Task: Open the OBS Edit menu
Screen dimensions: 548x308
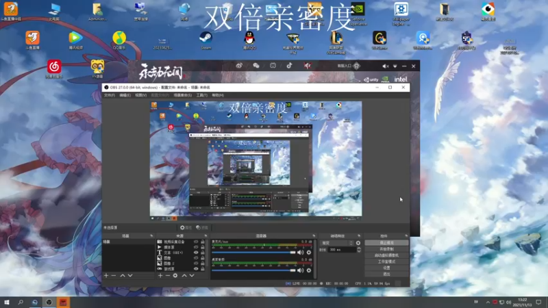Action: [x=125, y=95]
